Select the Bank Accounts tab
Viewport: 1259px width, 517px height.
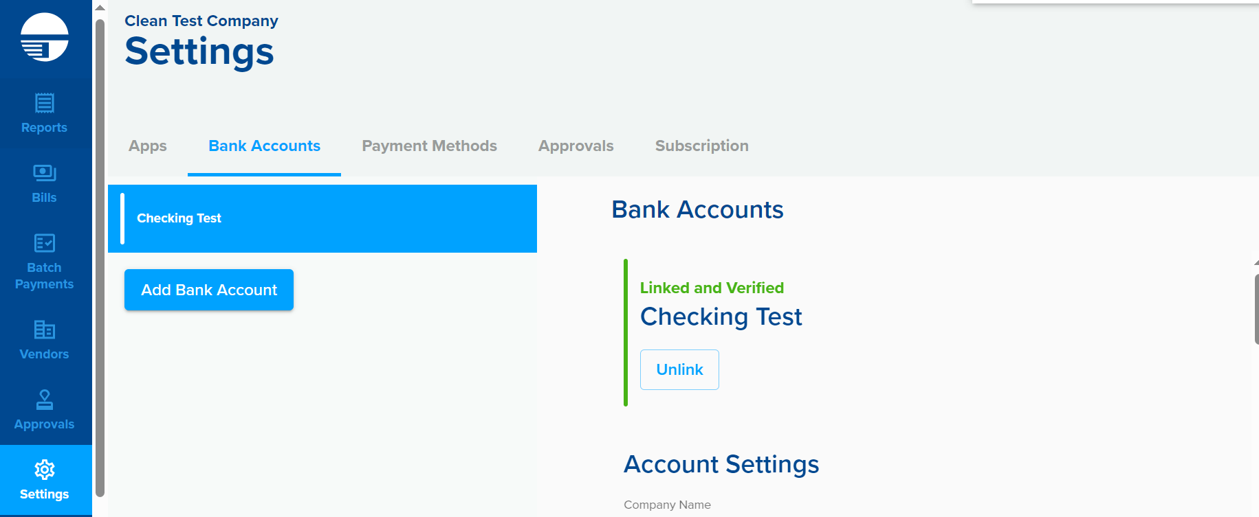pos(265,146)
